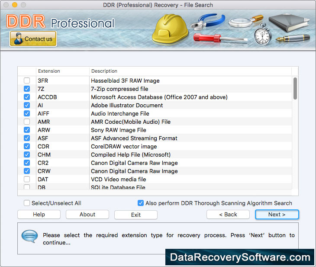Screen dimensions: 316x267
Task: Click the Extension column header
Action: click(x=63, y=71)
